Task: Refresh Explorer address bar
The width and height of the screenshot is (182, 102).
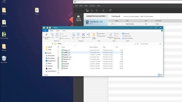Action: click(138, 44)
